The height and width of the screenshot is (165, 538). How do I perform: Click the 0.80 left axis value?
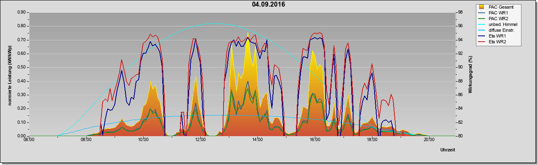(x=22, y=26)
